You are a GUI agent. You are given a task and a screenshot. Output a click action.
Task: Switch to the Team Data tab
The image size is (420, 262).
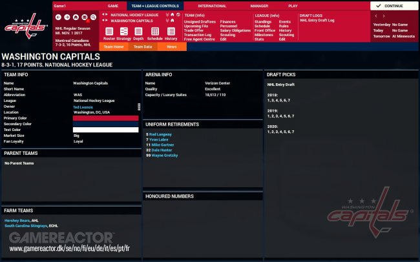[x=143, y=46]
